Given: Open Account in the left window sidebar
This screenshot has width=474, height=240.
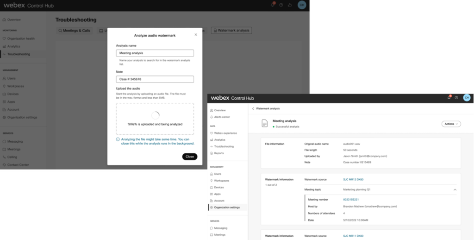Looking at the screenshot, I should 11,109.
